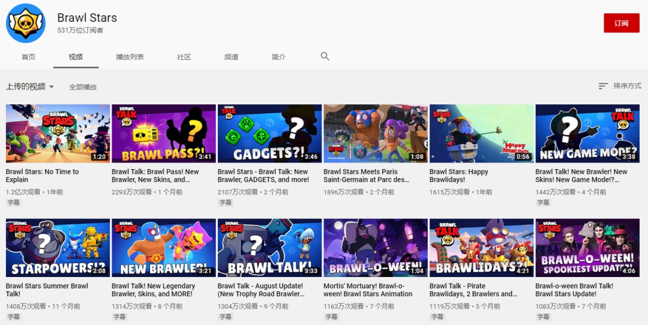Click the Brawl Stars channel name heading
The width and height of the screenshot is (648, 325).
coord(87,18)
